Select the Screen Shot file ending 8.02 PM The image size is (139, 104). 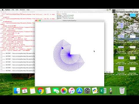(121, 71)
